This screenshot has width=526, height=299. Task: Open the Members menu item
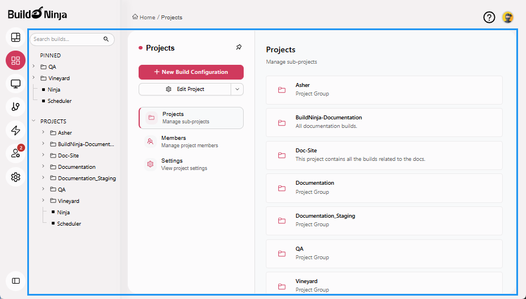191,142
